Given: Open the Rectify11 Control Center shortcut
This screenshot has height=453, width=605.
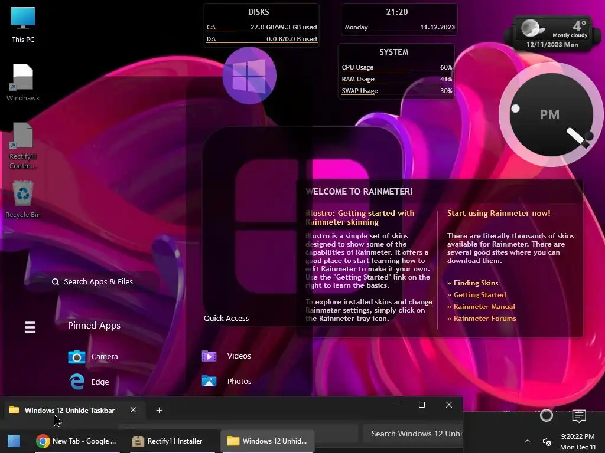Looking at the screenshot, I should point(22,146).
